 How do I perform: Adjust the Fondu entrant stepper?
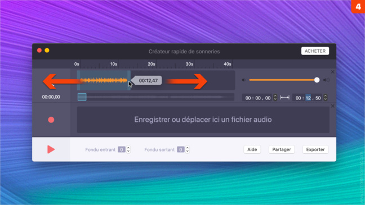(x=128, y=149)
